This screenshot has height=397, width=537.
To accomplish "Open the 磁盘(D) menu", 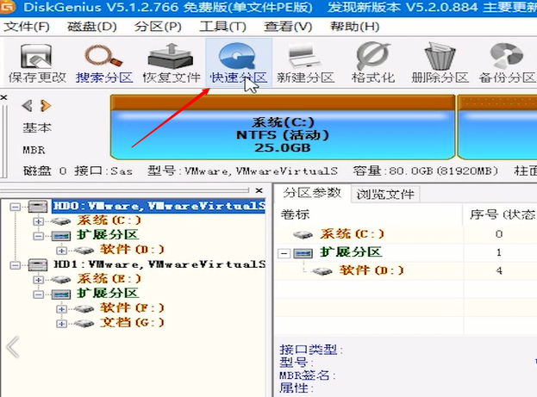I will tap(91, 27).
